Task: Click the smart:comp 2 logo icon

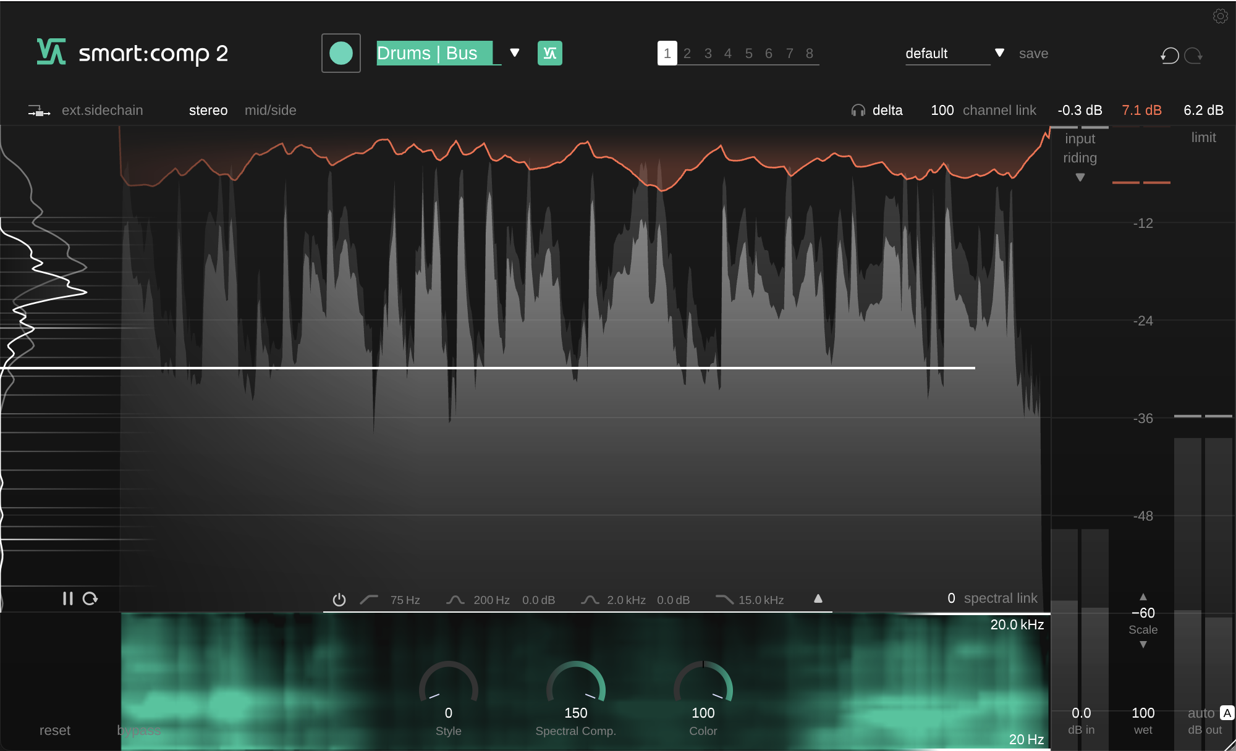Action: click(x=49, y=53)
